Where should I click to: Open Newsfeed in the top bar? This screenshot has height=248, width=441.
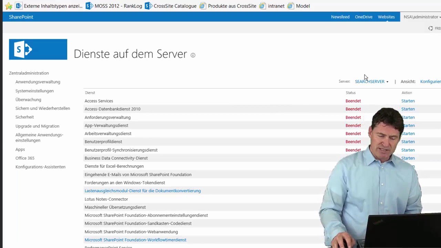pyautogui.click(x=340, y=17)
